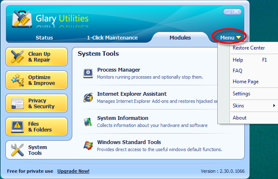The width and height of the screenshot is (278, 179).
Task: Click the Clean Up & Repair broom icon
Action: click(x=17, y=57)
